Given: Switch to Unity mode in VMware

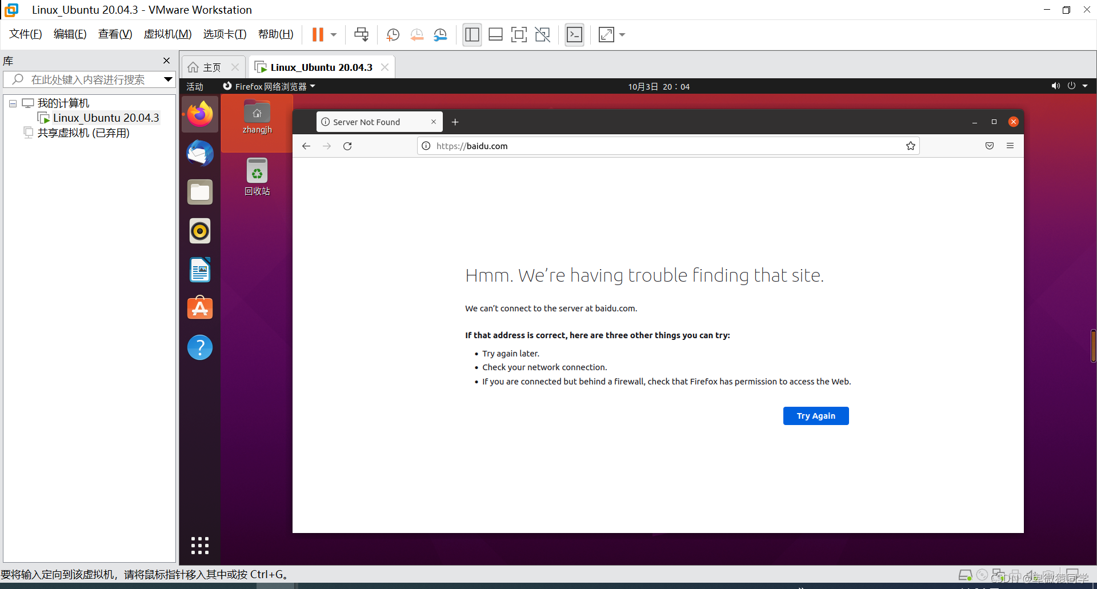Looking at the screenshot, I should click(x=542, y=35).
